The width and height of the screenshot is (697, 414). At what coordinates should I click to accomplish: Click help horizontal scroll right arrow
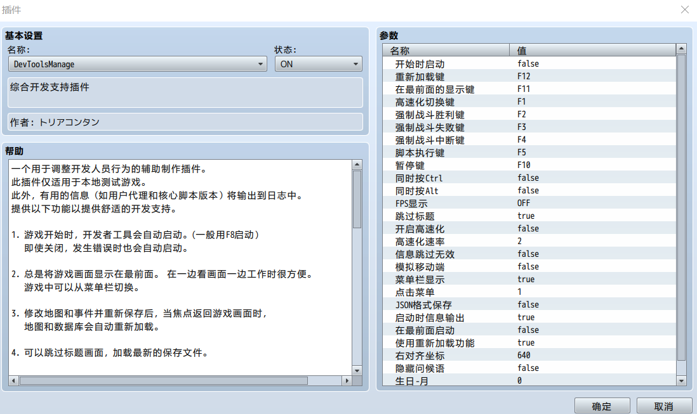coord(347,381)
